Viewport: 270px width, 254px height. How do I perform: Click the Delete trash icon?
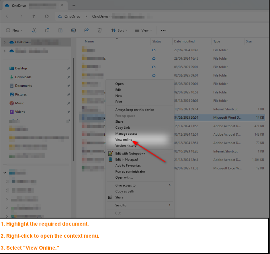[x=100, y=30]
